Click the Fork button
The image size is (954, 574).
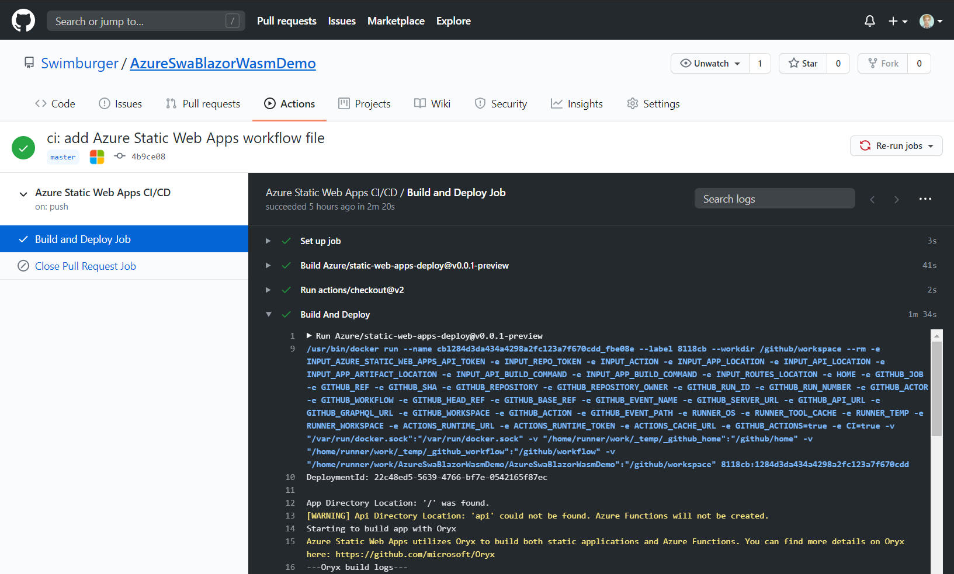[883, 63]
